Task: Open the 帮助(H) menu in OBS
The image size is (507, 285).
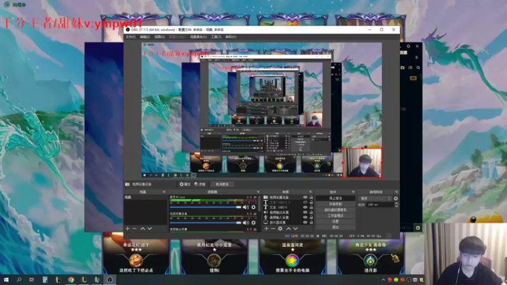Action: click(x=231, y=37)
